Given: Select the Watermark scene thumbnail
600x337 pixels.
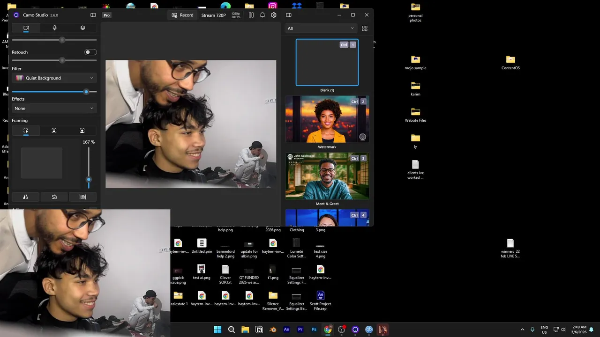Looking at the screenshot, I should pos(327,119).
